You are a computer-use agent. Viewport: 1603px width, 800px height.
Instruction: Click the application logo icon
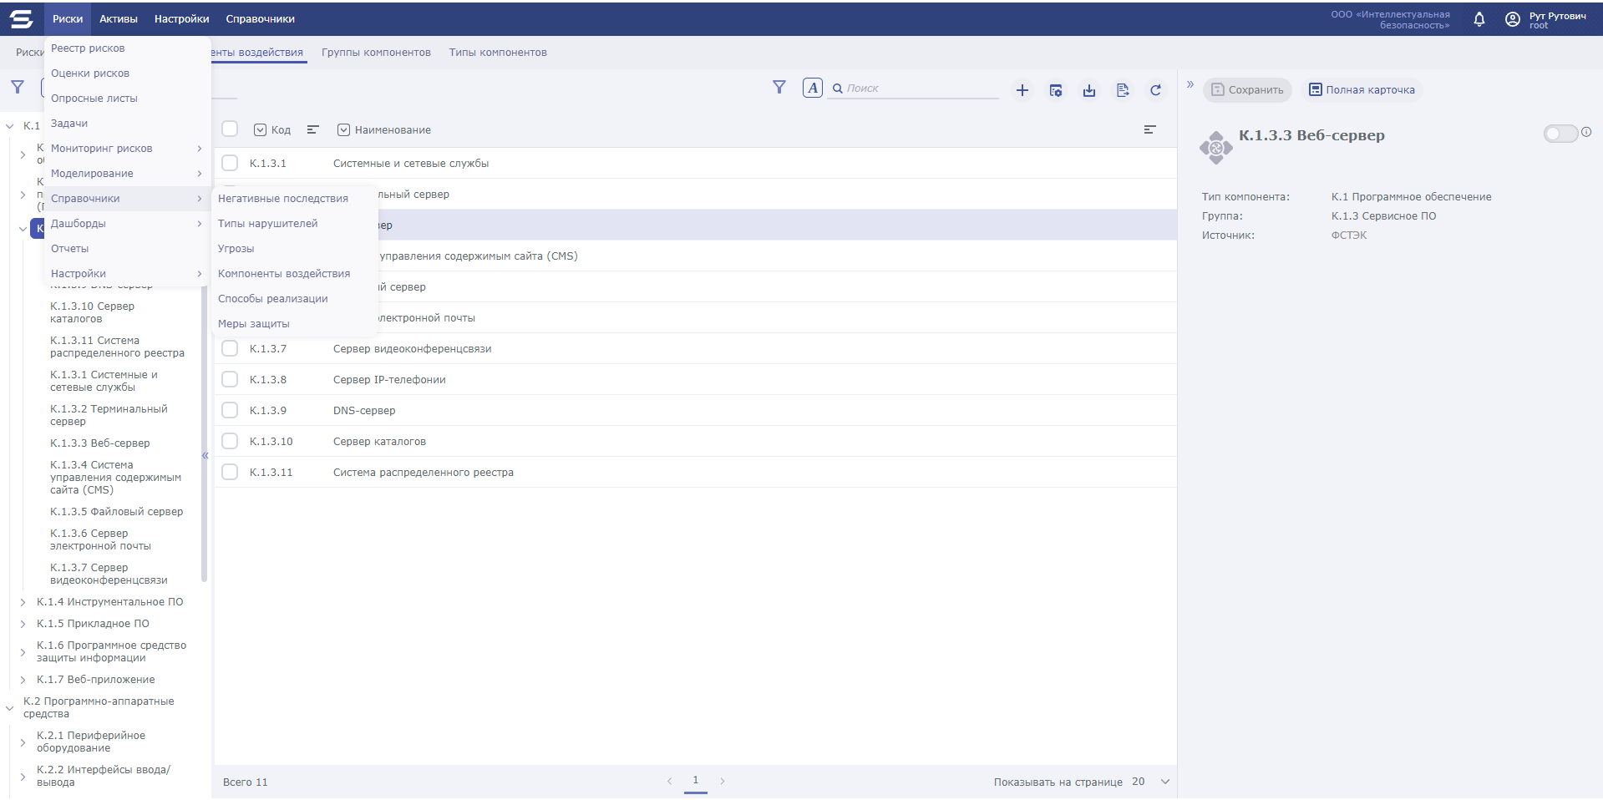pos(21,18)
